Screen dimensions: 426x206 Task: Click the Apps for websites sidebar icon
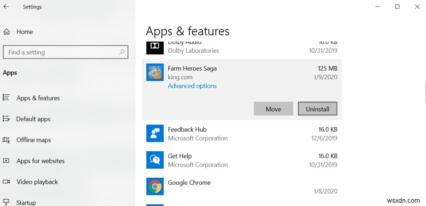coord(6,161)
